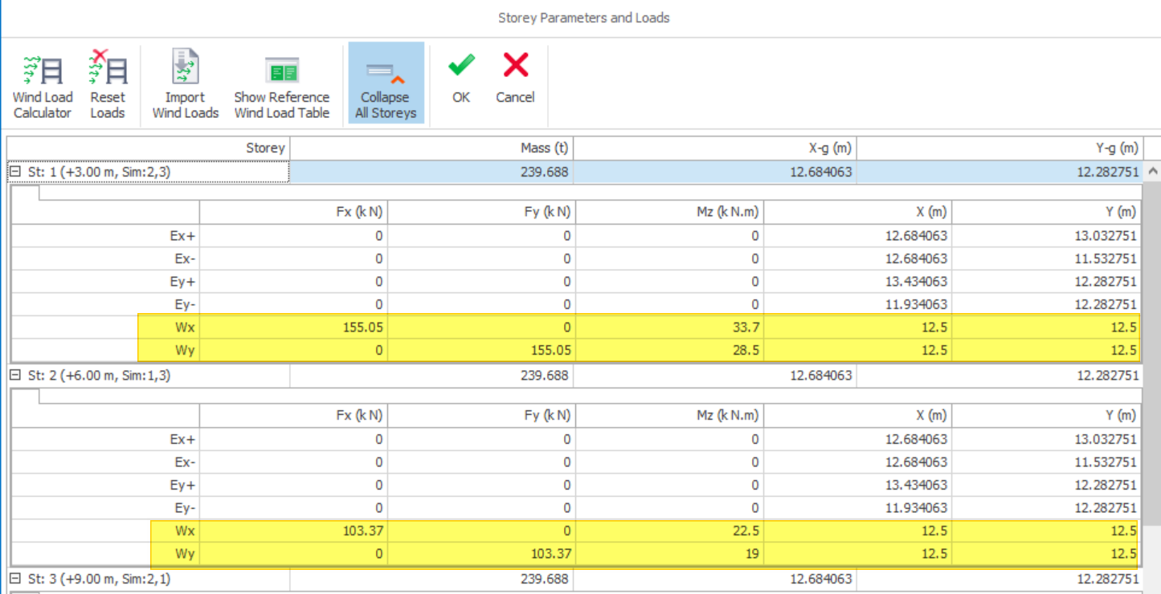The width and height of the screenshot is (1161, 594).
Task: Edit Storey 1 Wy Mz value 28.5
Action: [669, 350]
